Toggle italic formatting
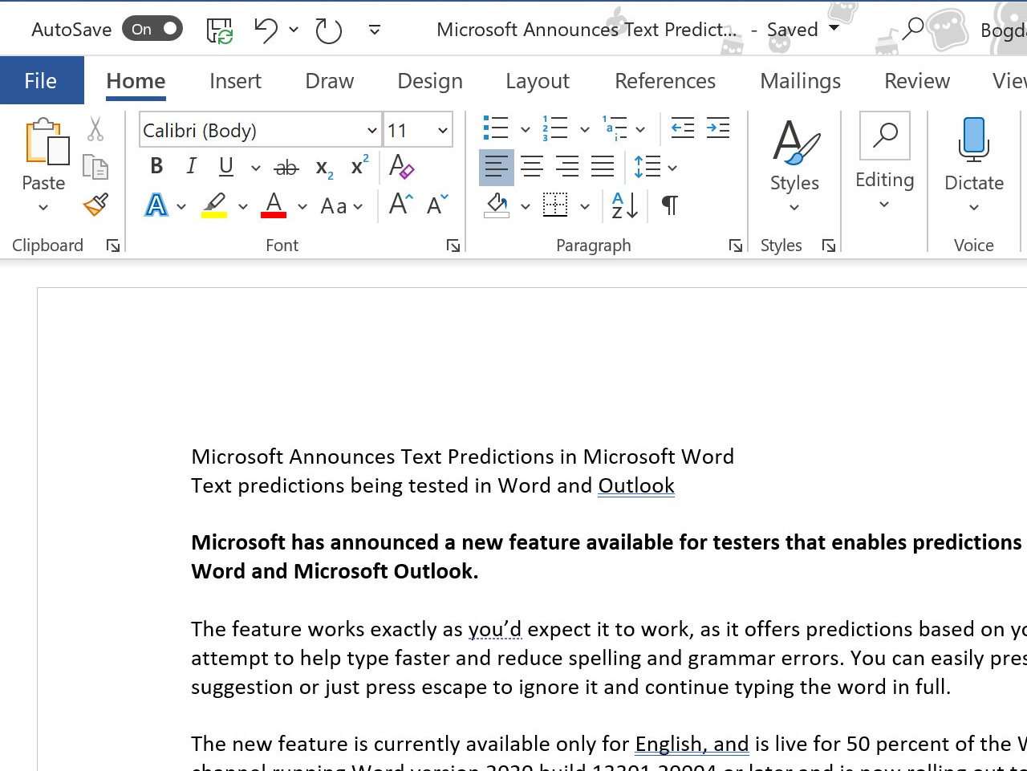The image size is (1027, 771). [x=191, y=167]
